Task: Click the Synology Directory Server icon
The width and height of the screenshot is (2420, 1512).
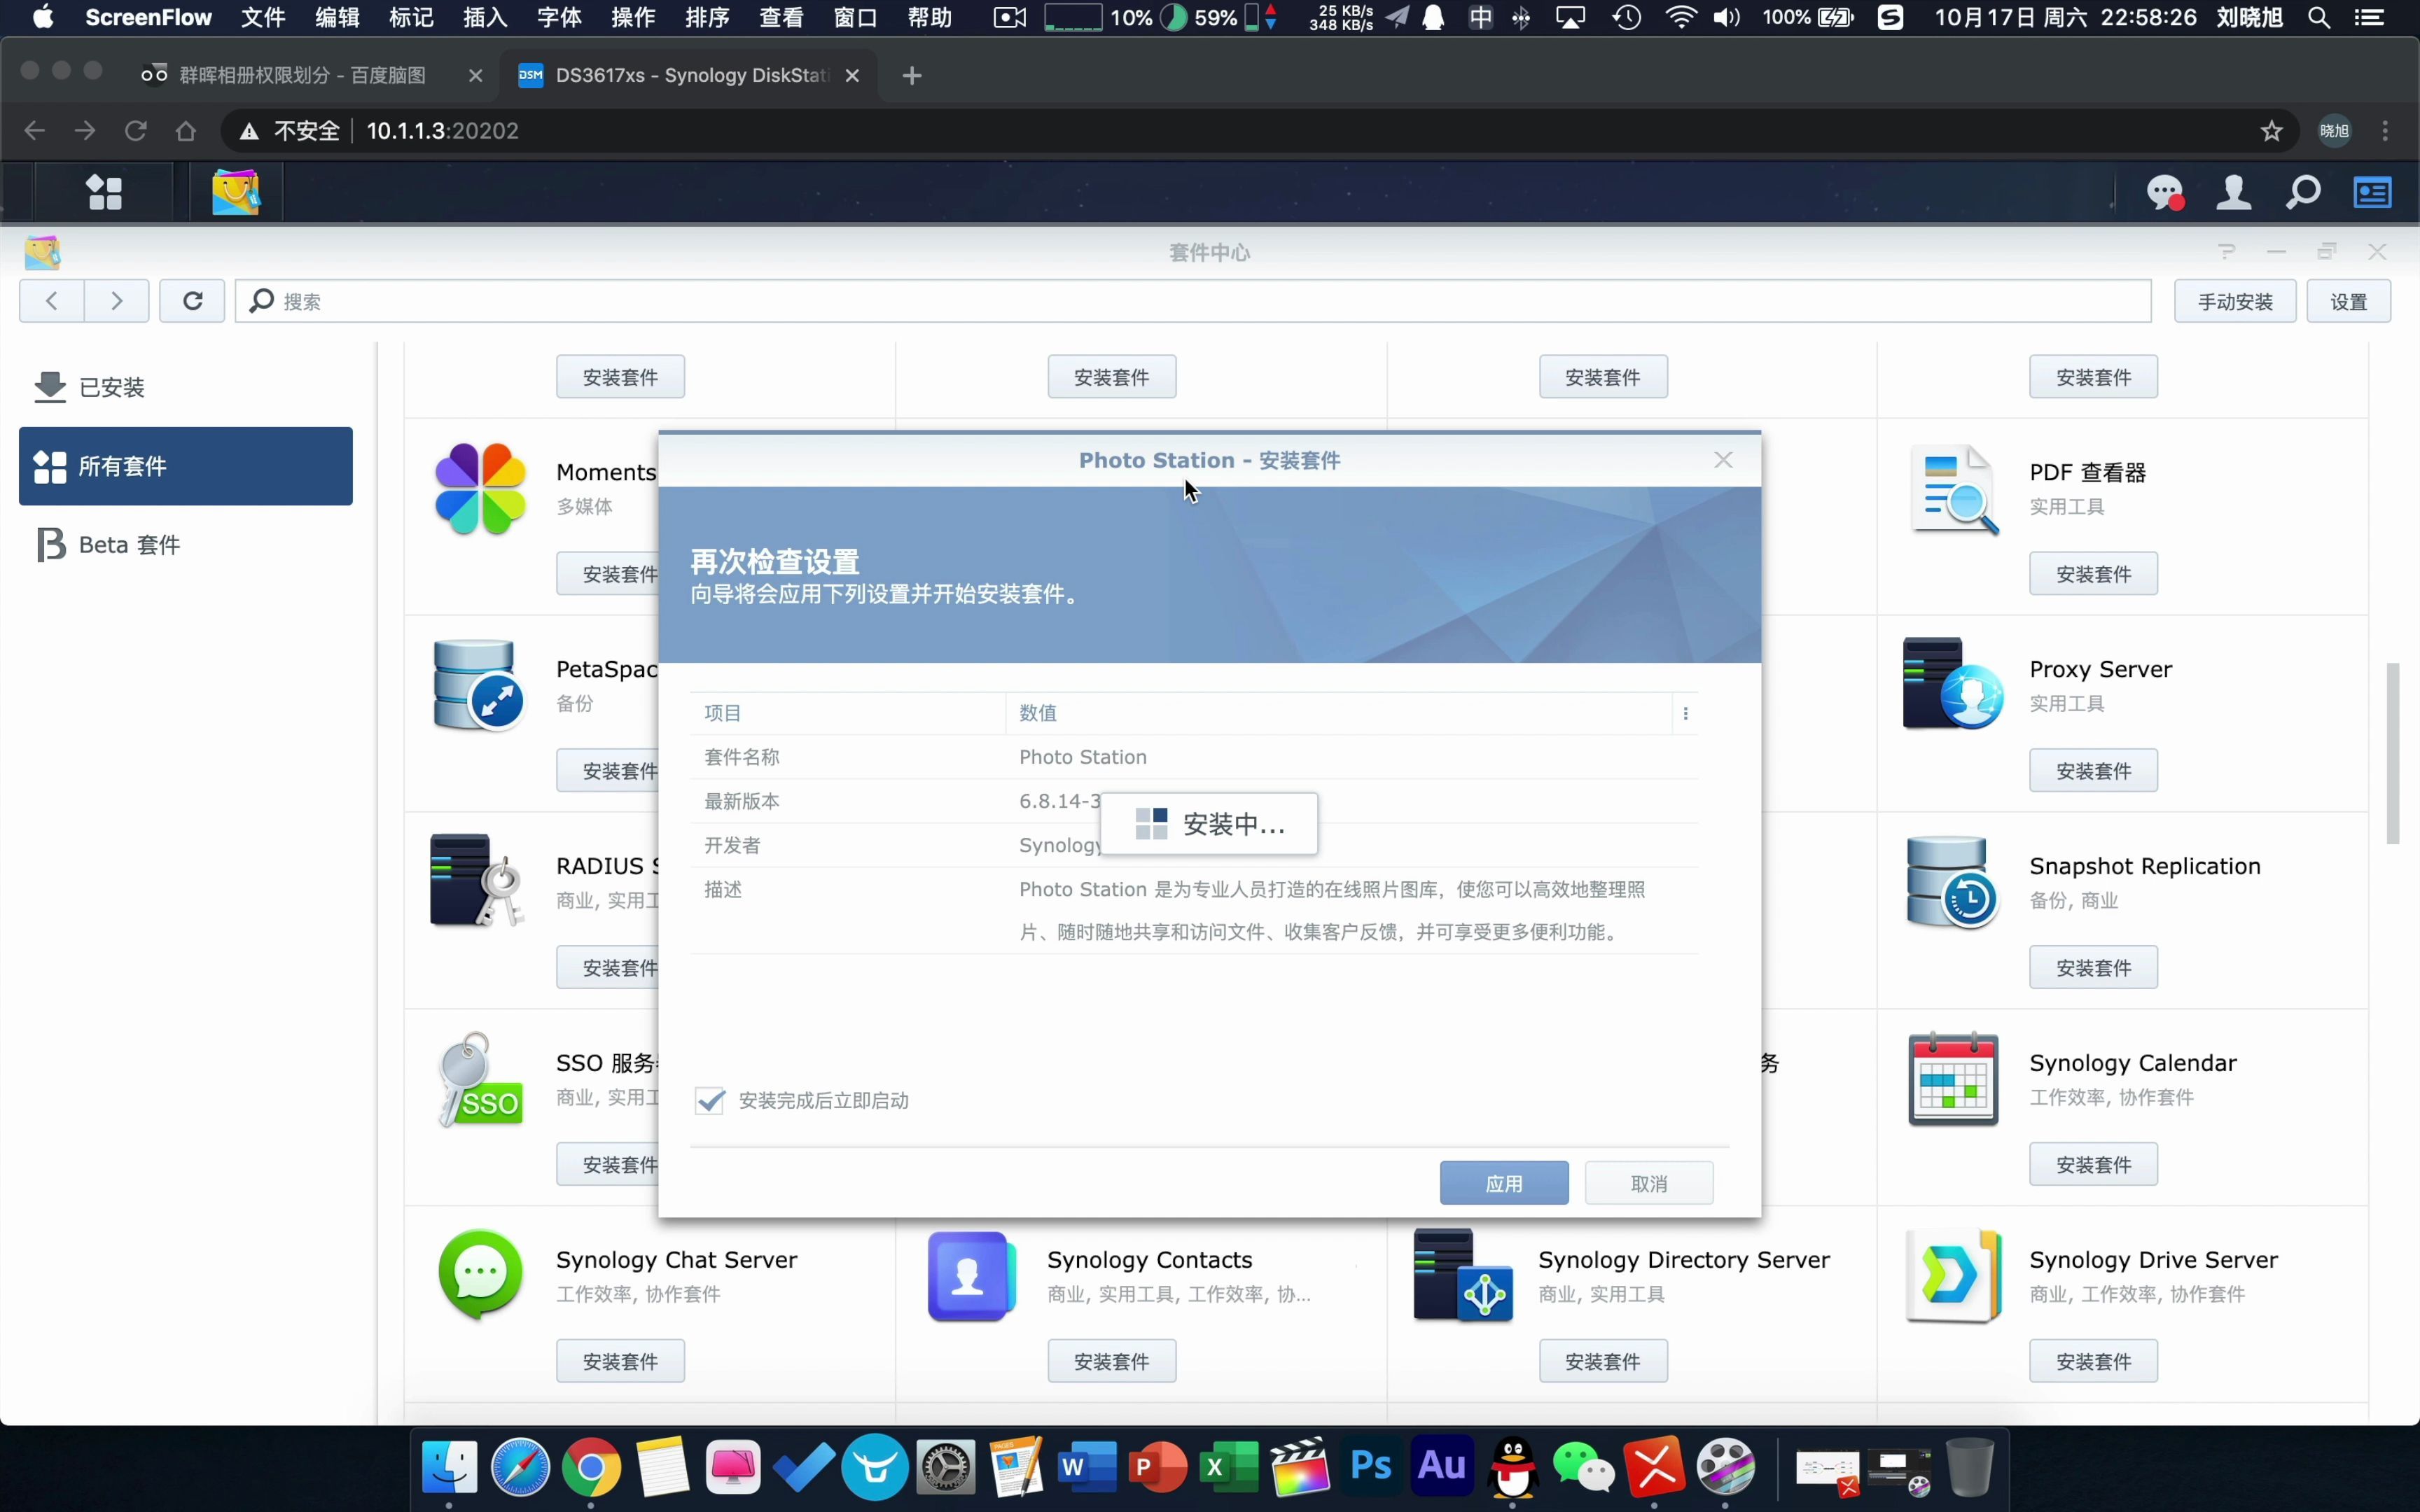Action: coord(1462,1275)
